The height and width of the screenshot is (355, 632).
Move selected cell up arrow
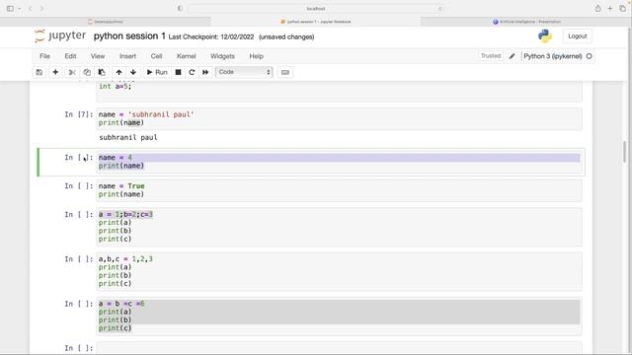118,72
